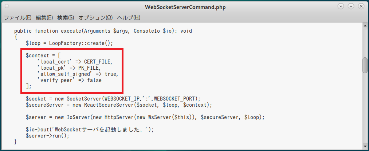
Task: Click the ReactSecureServer line of code
Action: (119, 105)
